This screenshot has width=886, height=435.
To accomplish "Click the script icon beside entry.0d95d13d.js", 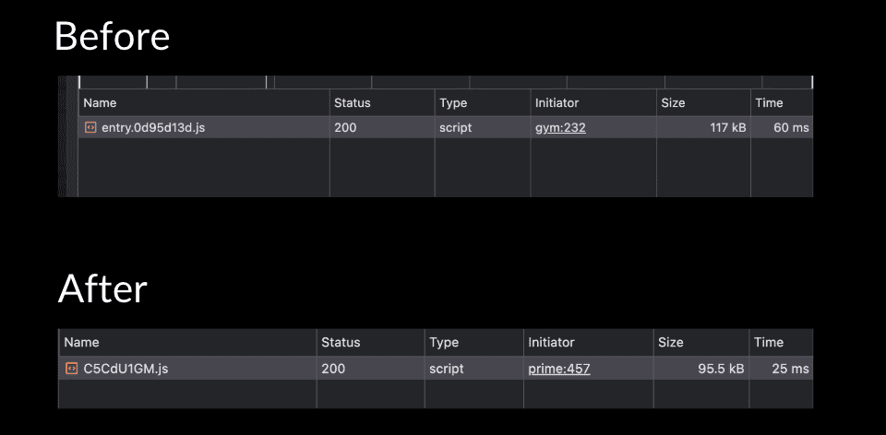I will click(x=90, y=127).
